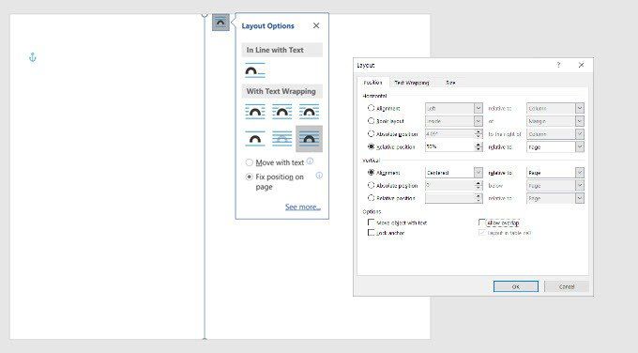638x353 pixels.
Task: Click the Layout dialog help question mark
Action: pyautogui.click(x=558, y=65)
